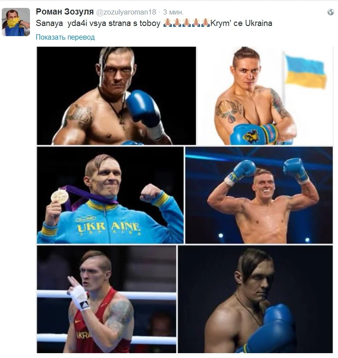The width and height of the screenshot is (338, 358).
Task: Click the lion emblem on blue glove
Action: click(x=251, y=137)
